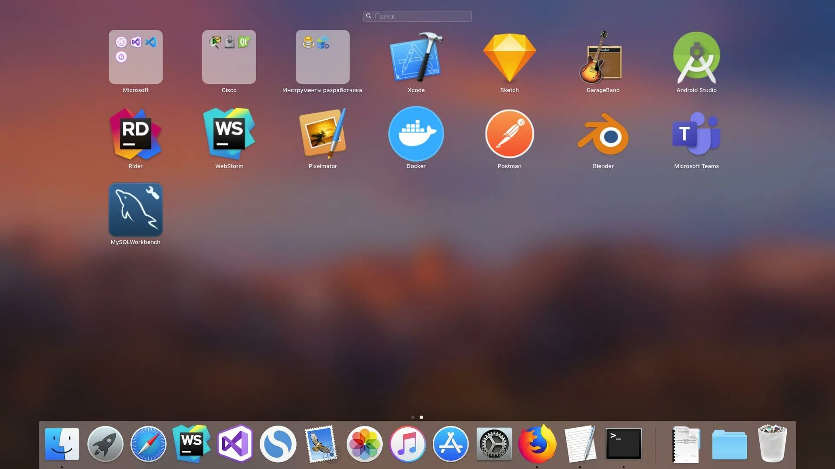Viewport: 835px width, 469px height.
Task: Open the Rider IDE icon
Action: [135, 133]
